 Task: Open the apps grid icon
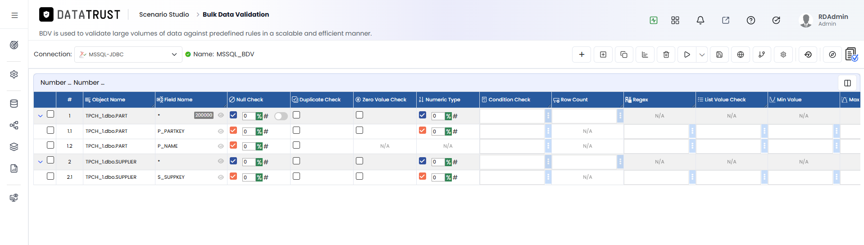tap(675, 20)
